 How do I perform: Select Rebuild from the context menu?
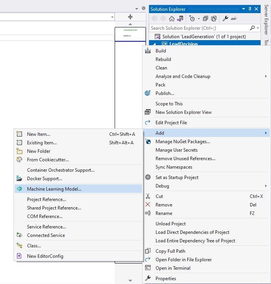tap(206, 59)
